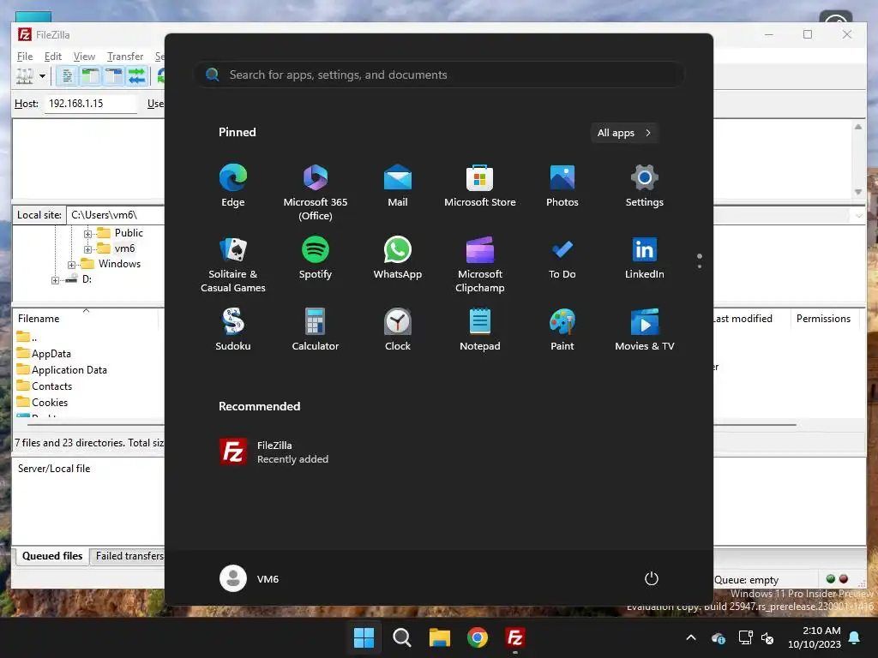The image size is (878, 658).
Task: Open FileZilla Transfer menu
Action: point(125,57)
